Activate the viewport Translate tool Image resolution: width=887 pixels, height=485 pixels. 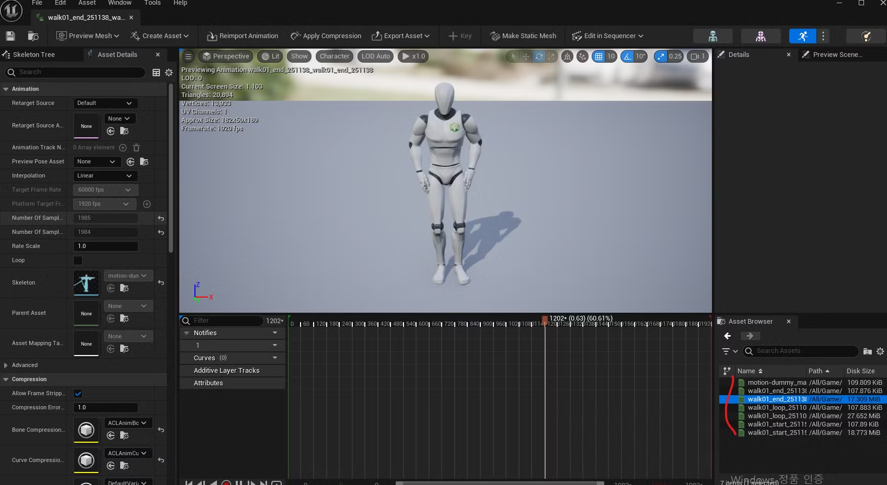[526, 56]
